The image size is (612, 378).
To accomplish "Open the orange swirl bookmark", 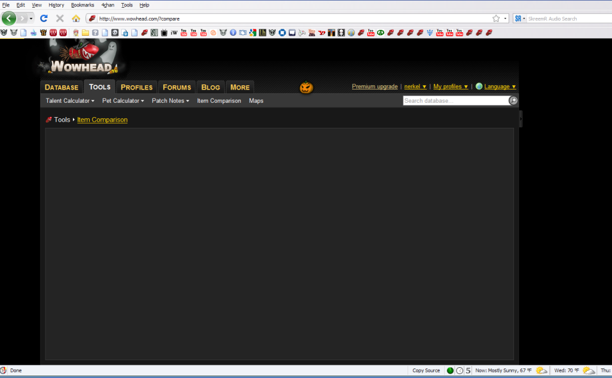I will tap(213, 33).
